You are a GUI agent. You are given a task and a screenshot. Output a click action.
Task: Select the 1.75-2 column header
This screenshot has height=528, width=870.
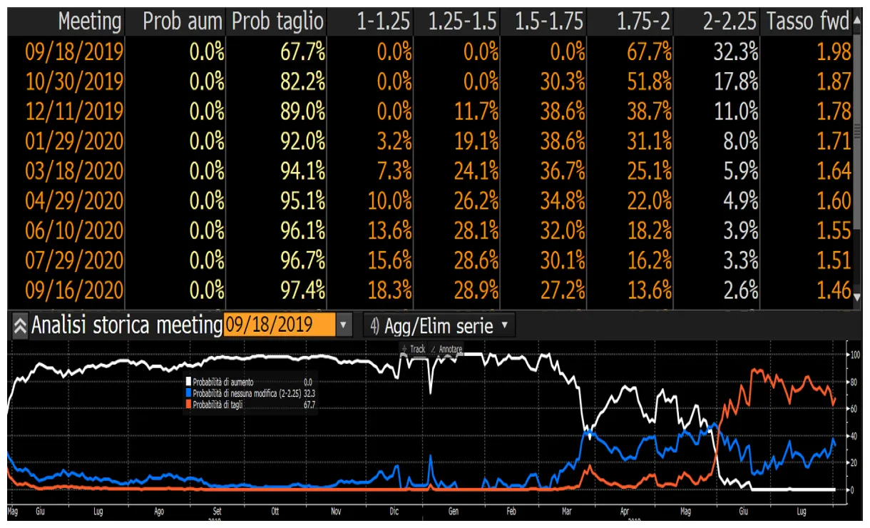[643, 22]
